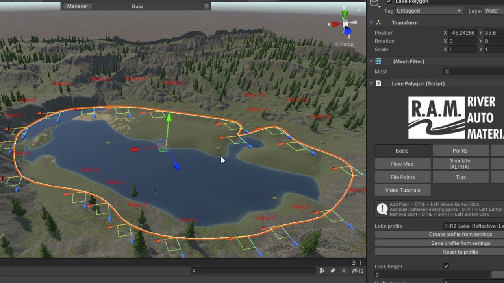The width and height of the screenshot is (504, 283).
Task: Click the lake profile asset icon
Action: [447, 226]
